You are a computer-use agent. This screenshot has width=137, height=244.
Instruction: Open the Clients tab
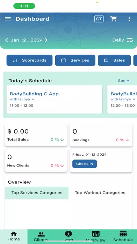pyautogui.click(x=41, y=237)
